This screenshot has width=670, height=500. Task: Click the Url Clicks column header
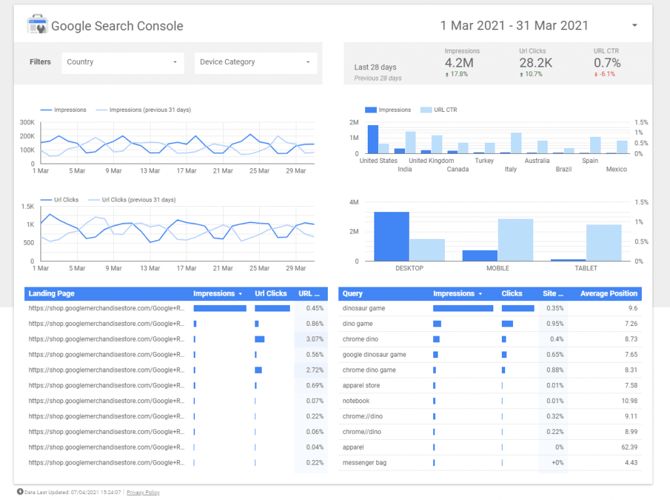[x=271, y=293]
